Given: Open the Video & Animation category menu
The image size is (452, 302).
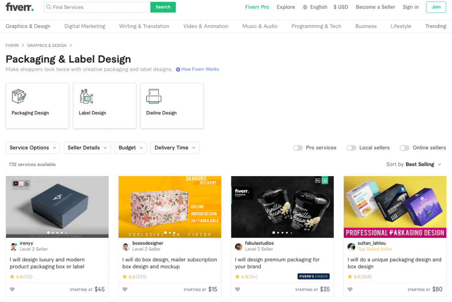Looking at the screenshot, I should [206, 26].
